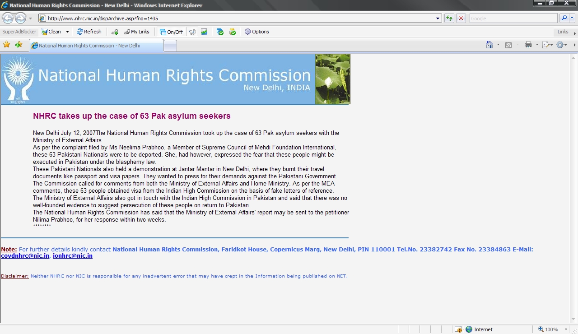578x334 pixels.
Task: Click the yellow cylinder with green check icon
Action: click(233, 32)
